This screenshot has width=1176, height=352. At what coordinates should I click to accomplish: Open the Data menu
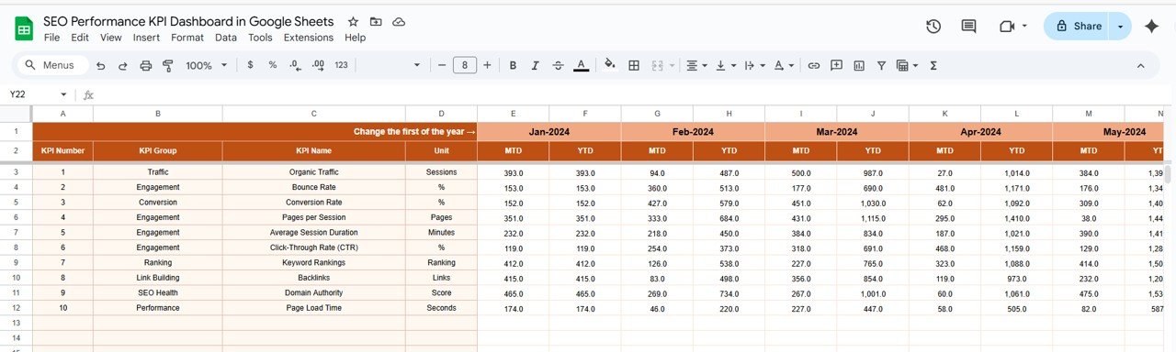(x=226, y=38)
